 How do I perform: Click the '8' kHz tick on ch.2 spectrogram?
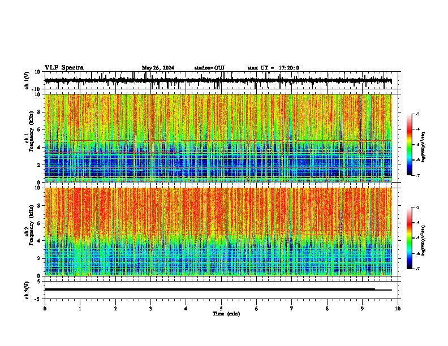(40, 206)
